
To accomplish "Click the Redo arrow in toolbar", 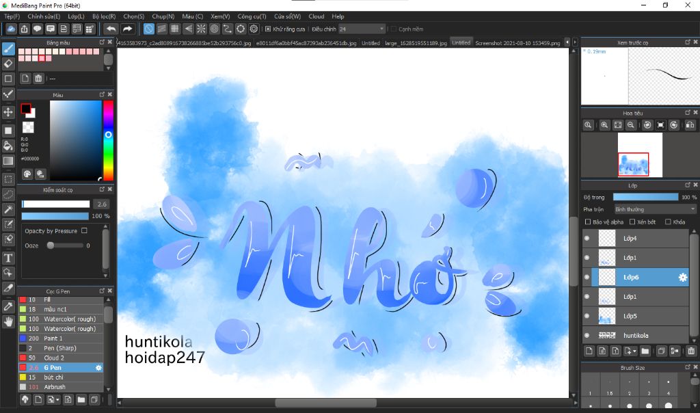I will click(127, 29).
